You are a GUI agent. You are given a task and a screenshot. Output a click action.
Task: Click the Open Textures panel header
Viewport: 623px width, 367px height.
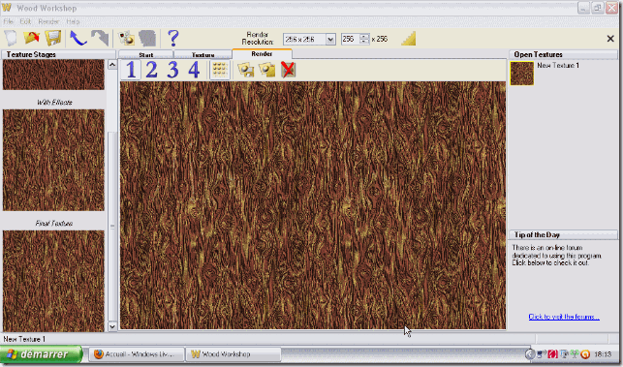(x=563, y=54)
